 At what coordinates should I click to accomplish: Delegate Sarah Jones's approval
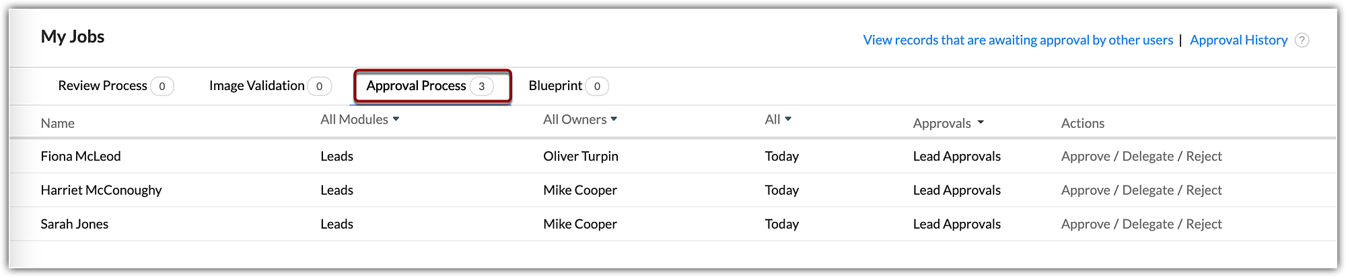[x=1147, y=224]
